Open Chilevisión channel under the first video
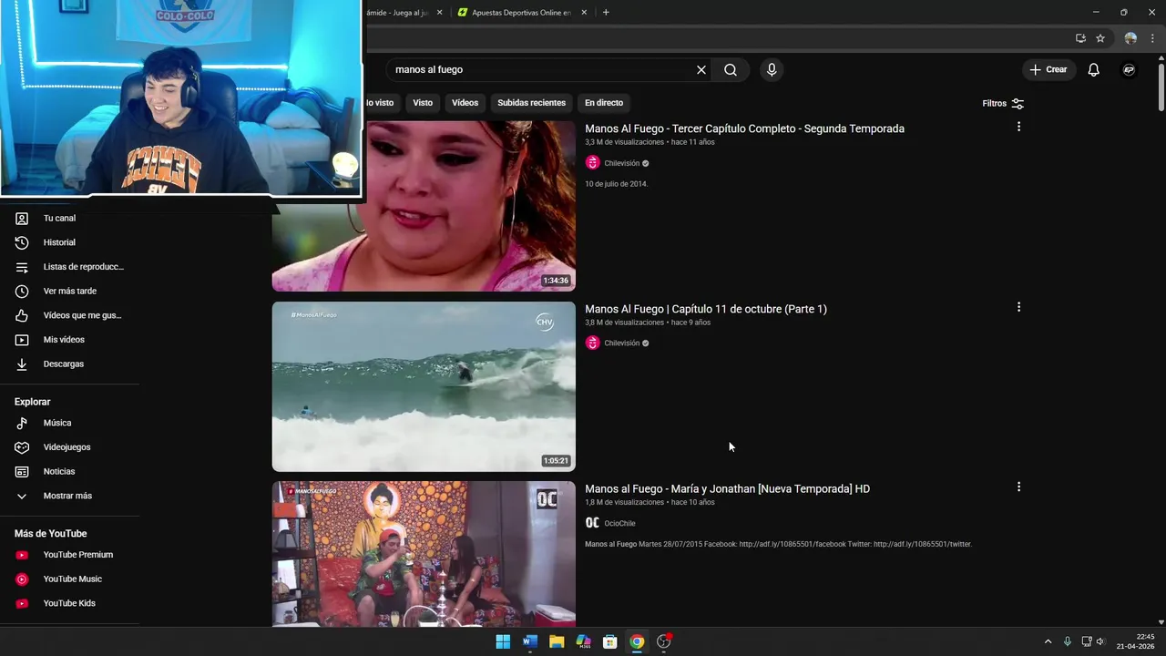 (622, 163)
